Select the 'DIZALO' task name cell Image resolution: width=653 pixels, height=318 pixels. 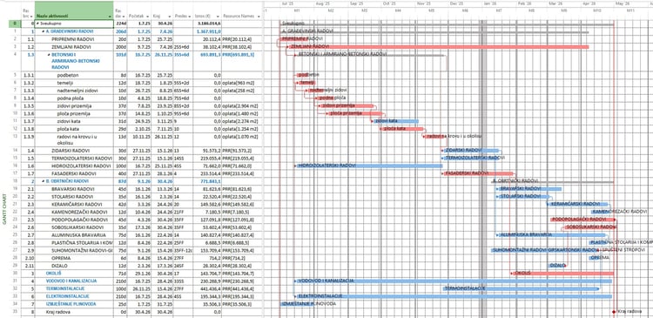pyautogui.click(x=59, y=266)
